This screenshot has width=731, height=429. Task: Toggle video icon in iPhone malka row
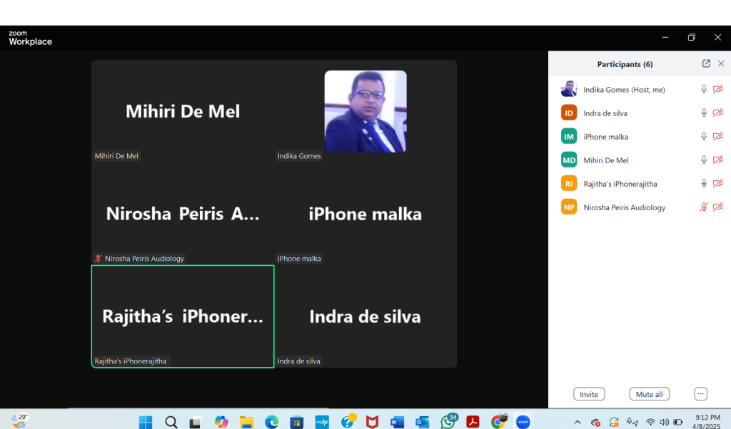click(x=717, y=136)
